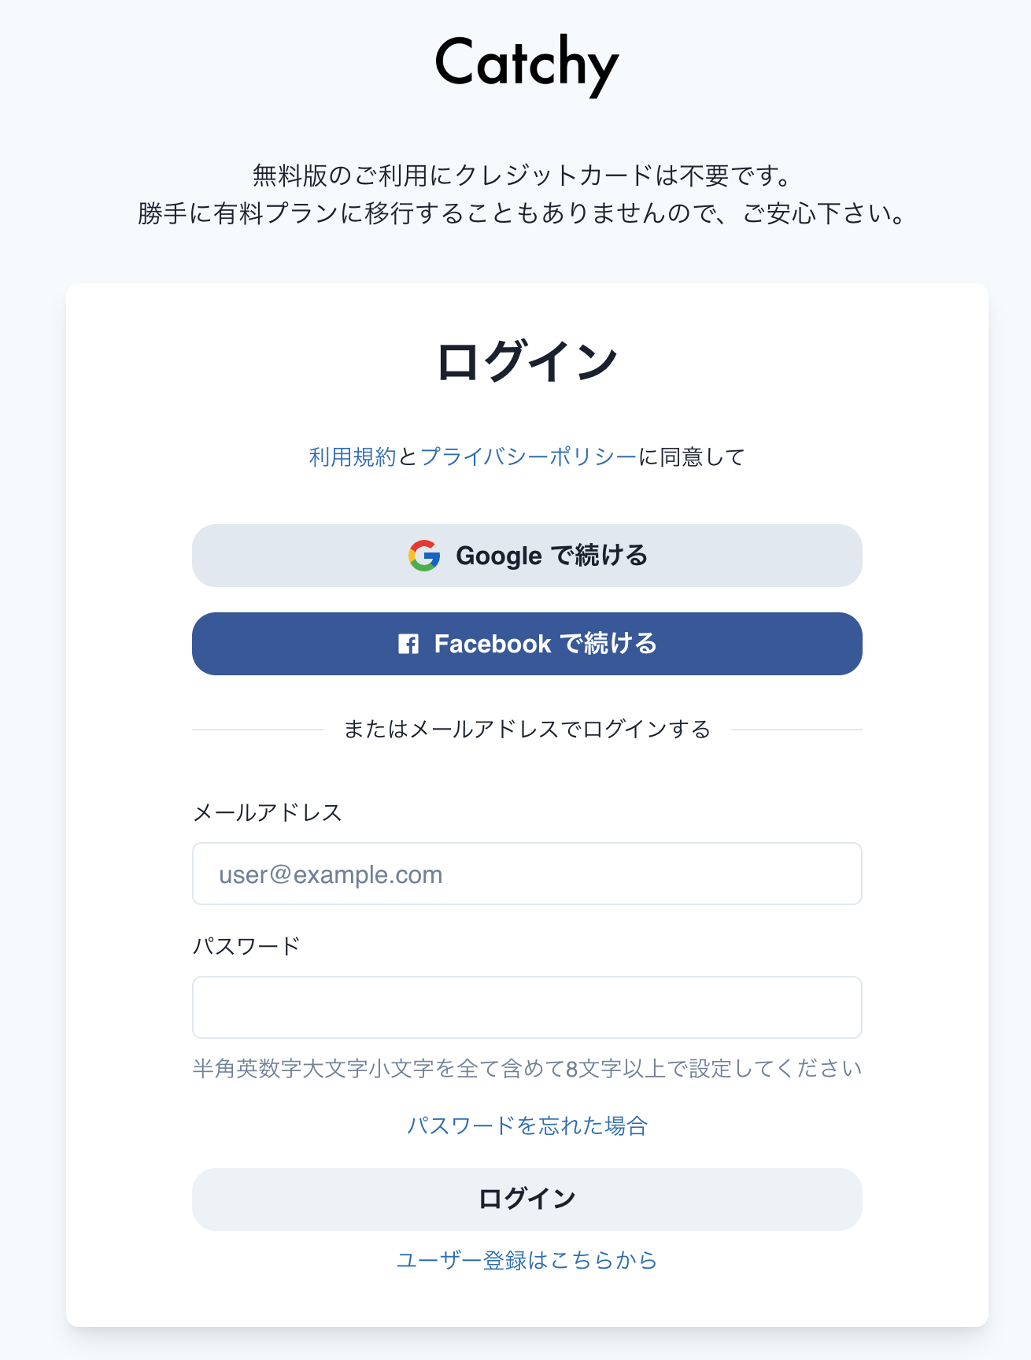Click the Google G logo icon
Image resolution: width=1031 pixels, height=1360 pixels.
(x=424, y=556)
